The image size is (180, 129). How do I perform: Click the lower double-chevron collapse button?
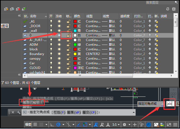pyautogui.click(x=19, y=75)
